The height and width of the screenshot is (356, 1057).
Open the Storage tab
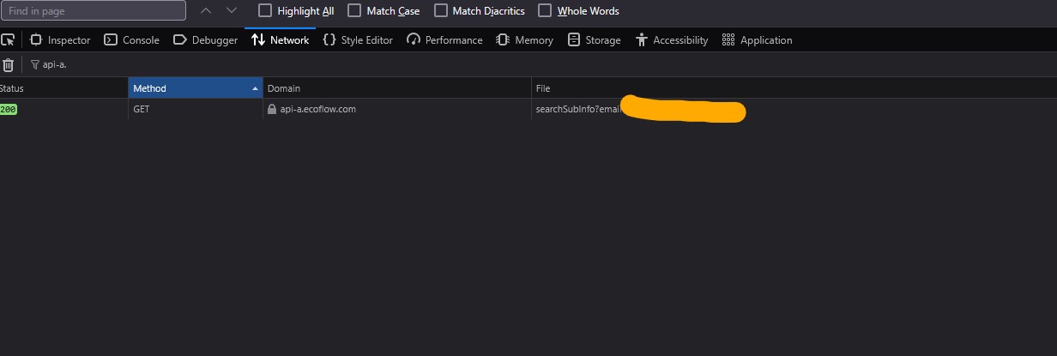(595, 39)
